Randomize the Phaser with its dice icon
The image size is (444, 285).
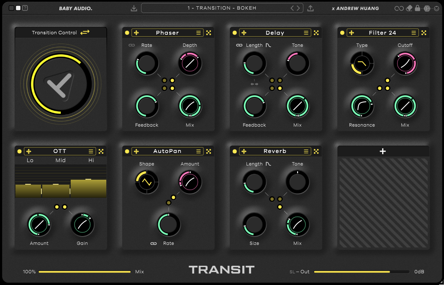click(209, 33)
